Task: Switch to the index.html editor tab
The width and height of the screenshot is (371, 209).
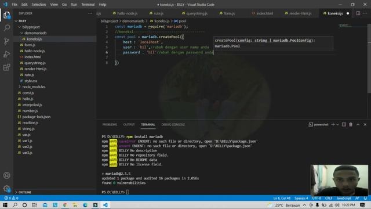Action: (x=263, y=13)
